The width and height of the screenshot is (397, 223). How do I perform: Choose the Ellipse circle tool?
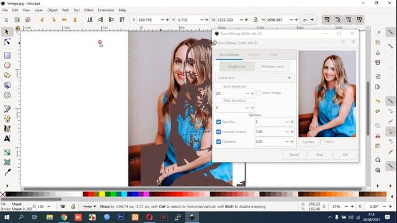coord(7,66)
